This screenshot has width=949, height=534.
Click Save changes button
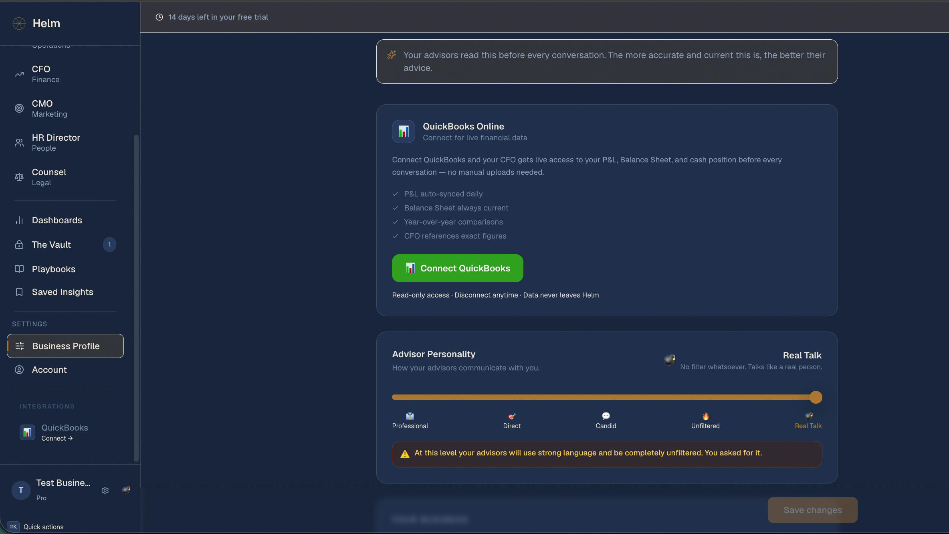(x=812, y=510)
